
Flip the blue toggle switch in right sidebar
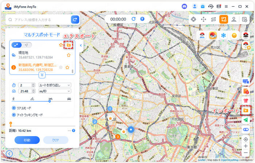click(246, 129)
